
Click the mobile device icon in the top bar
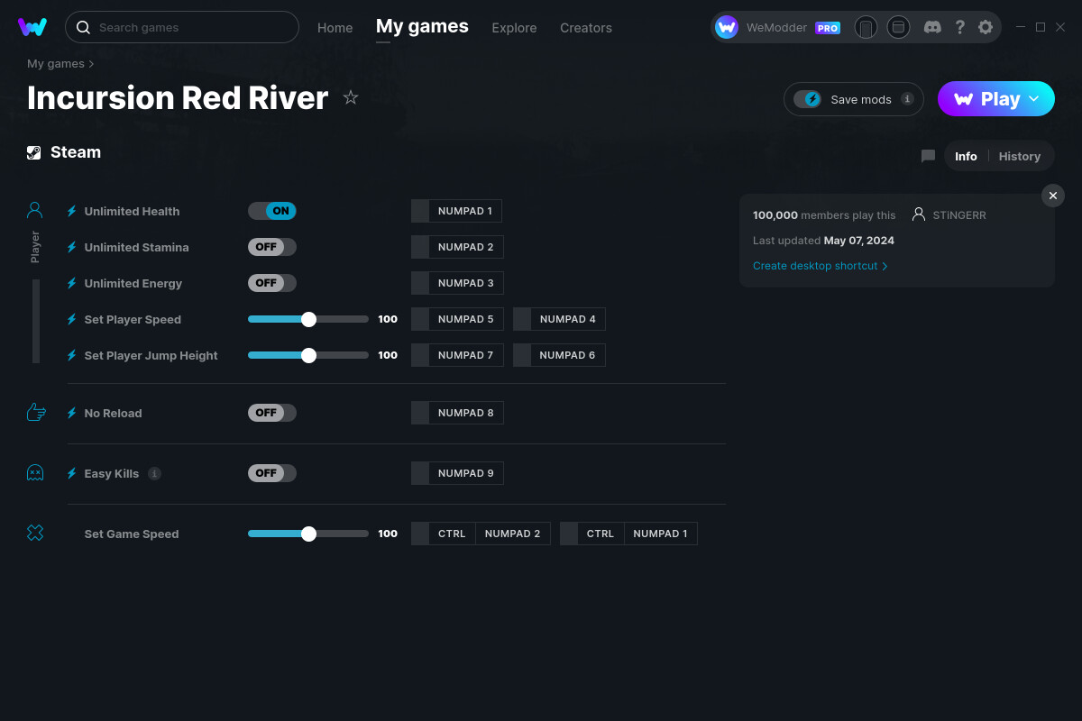click(866, 27)
